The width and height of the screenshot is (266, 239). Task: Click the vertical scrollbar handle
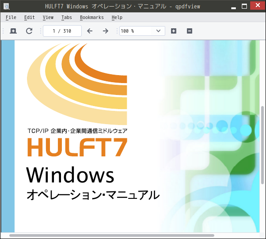pyautogui.click(x=262, y=145)
